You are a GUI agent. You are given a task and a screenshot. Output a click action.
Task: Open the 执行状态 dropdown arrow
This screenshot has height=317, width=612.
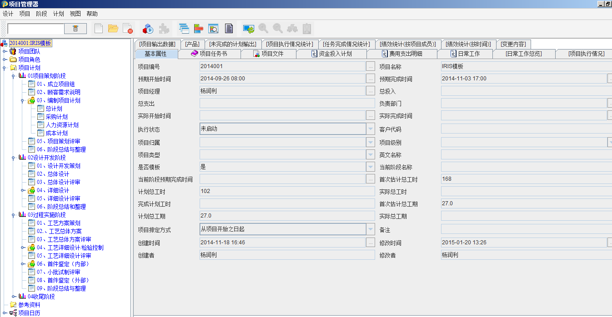(371, 129)
